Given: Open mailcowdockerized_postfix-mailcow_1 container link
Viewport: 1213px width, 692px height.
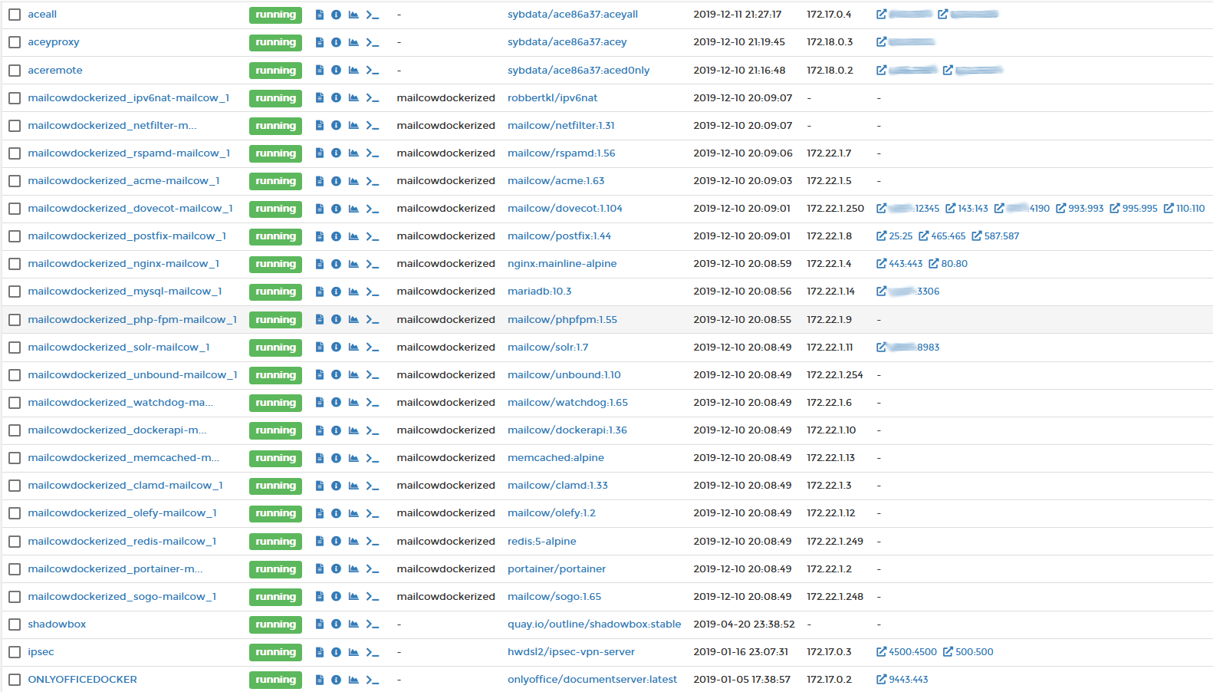Looking at the screenshot, I should coord(127,236).
